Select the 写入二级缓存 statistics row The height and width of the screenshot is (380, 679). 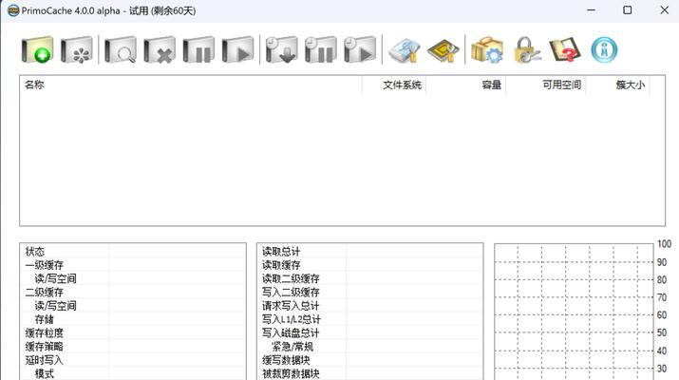370,292
